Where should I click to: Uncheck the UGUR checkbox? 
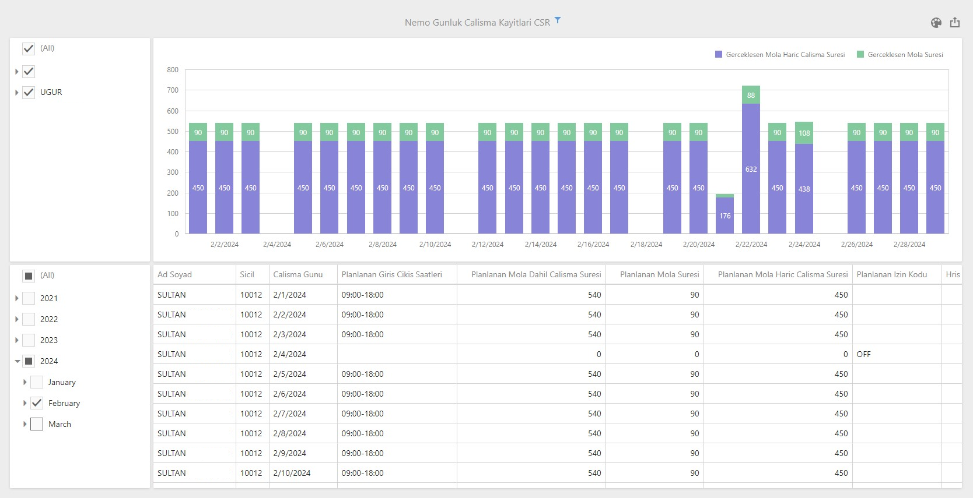pyautogui.click(x=29, y=92)
